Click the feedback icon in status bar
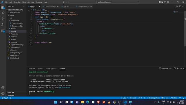Image resolution: width=186 pixels, height=105 pixels. 180,98
